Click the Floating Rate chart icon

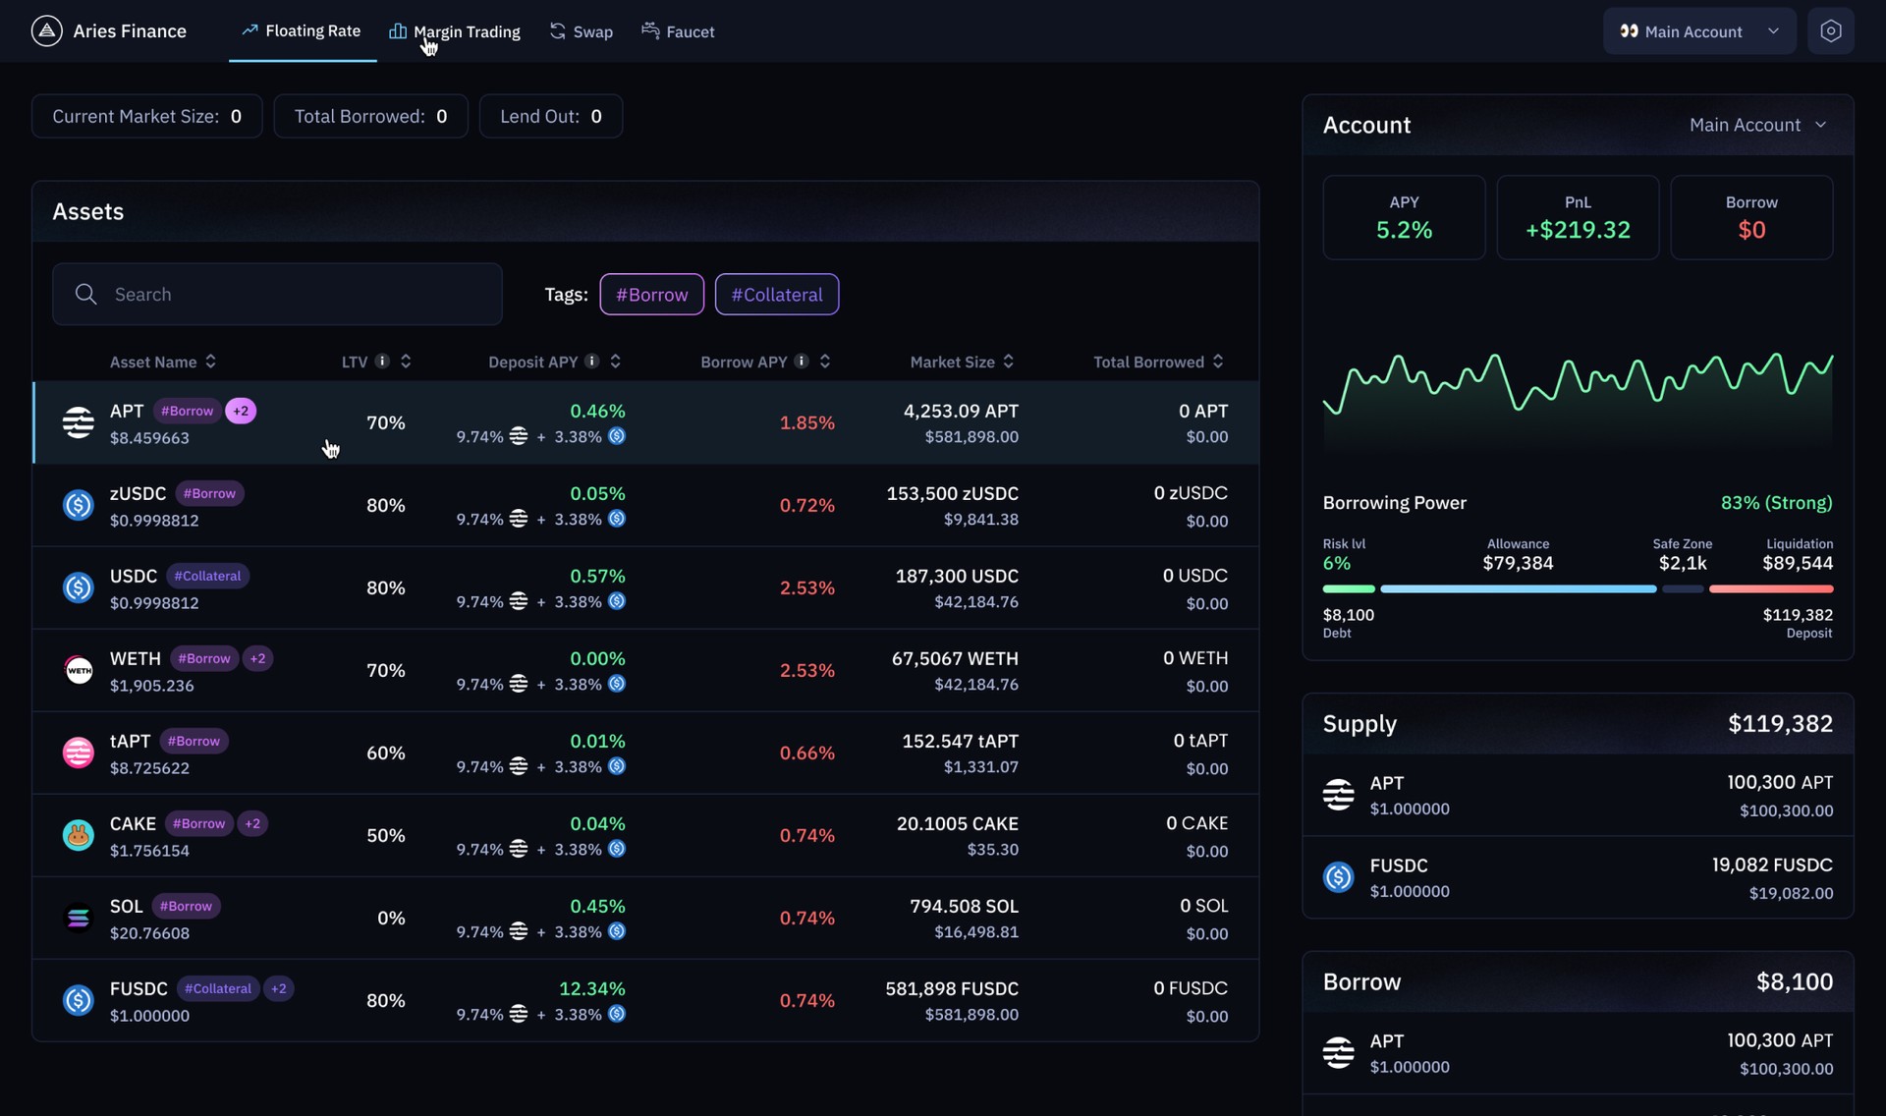point(250,30)
